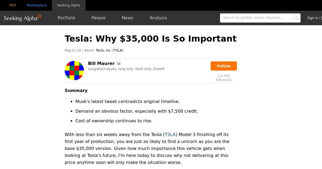Click the Seeking Alpha logo
The width and height of the screenshot is (322, 169).
pyautogui.click(x=23, y=18)
